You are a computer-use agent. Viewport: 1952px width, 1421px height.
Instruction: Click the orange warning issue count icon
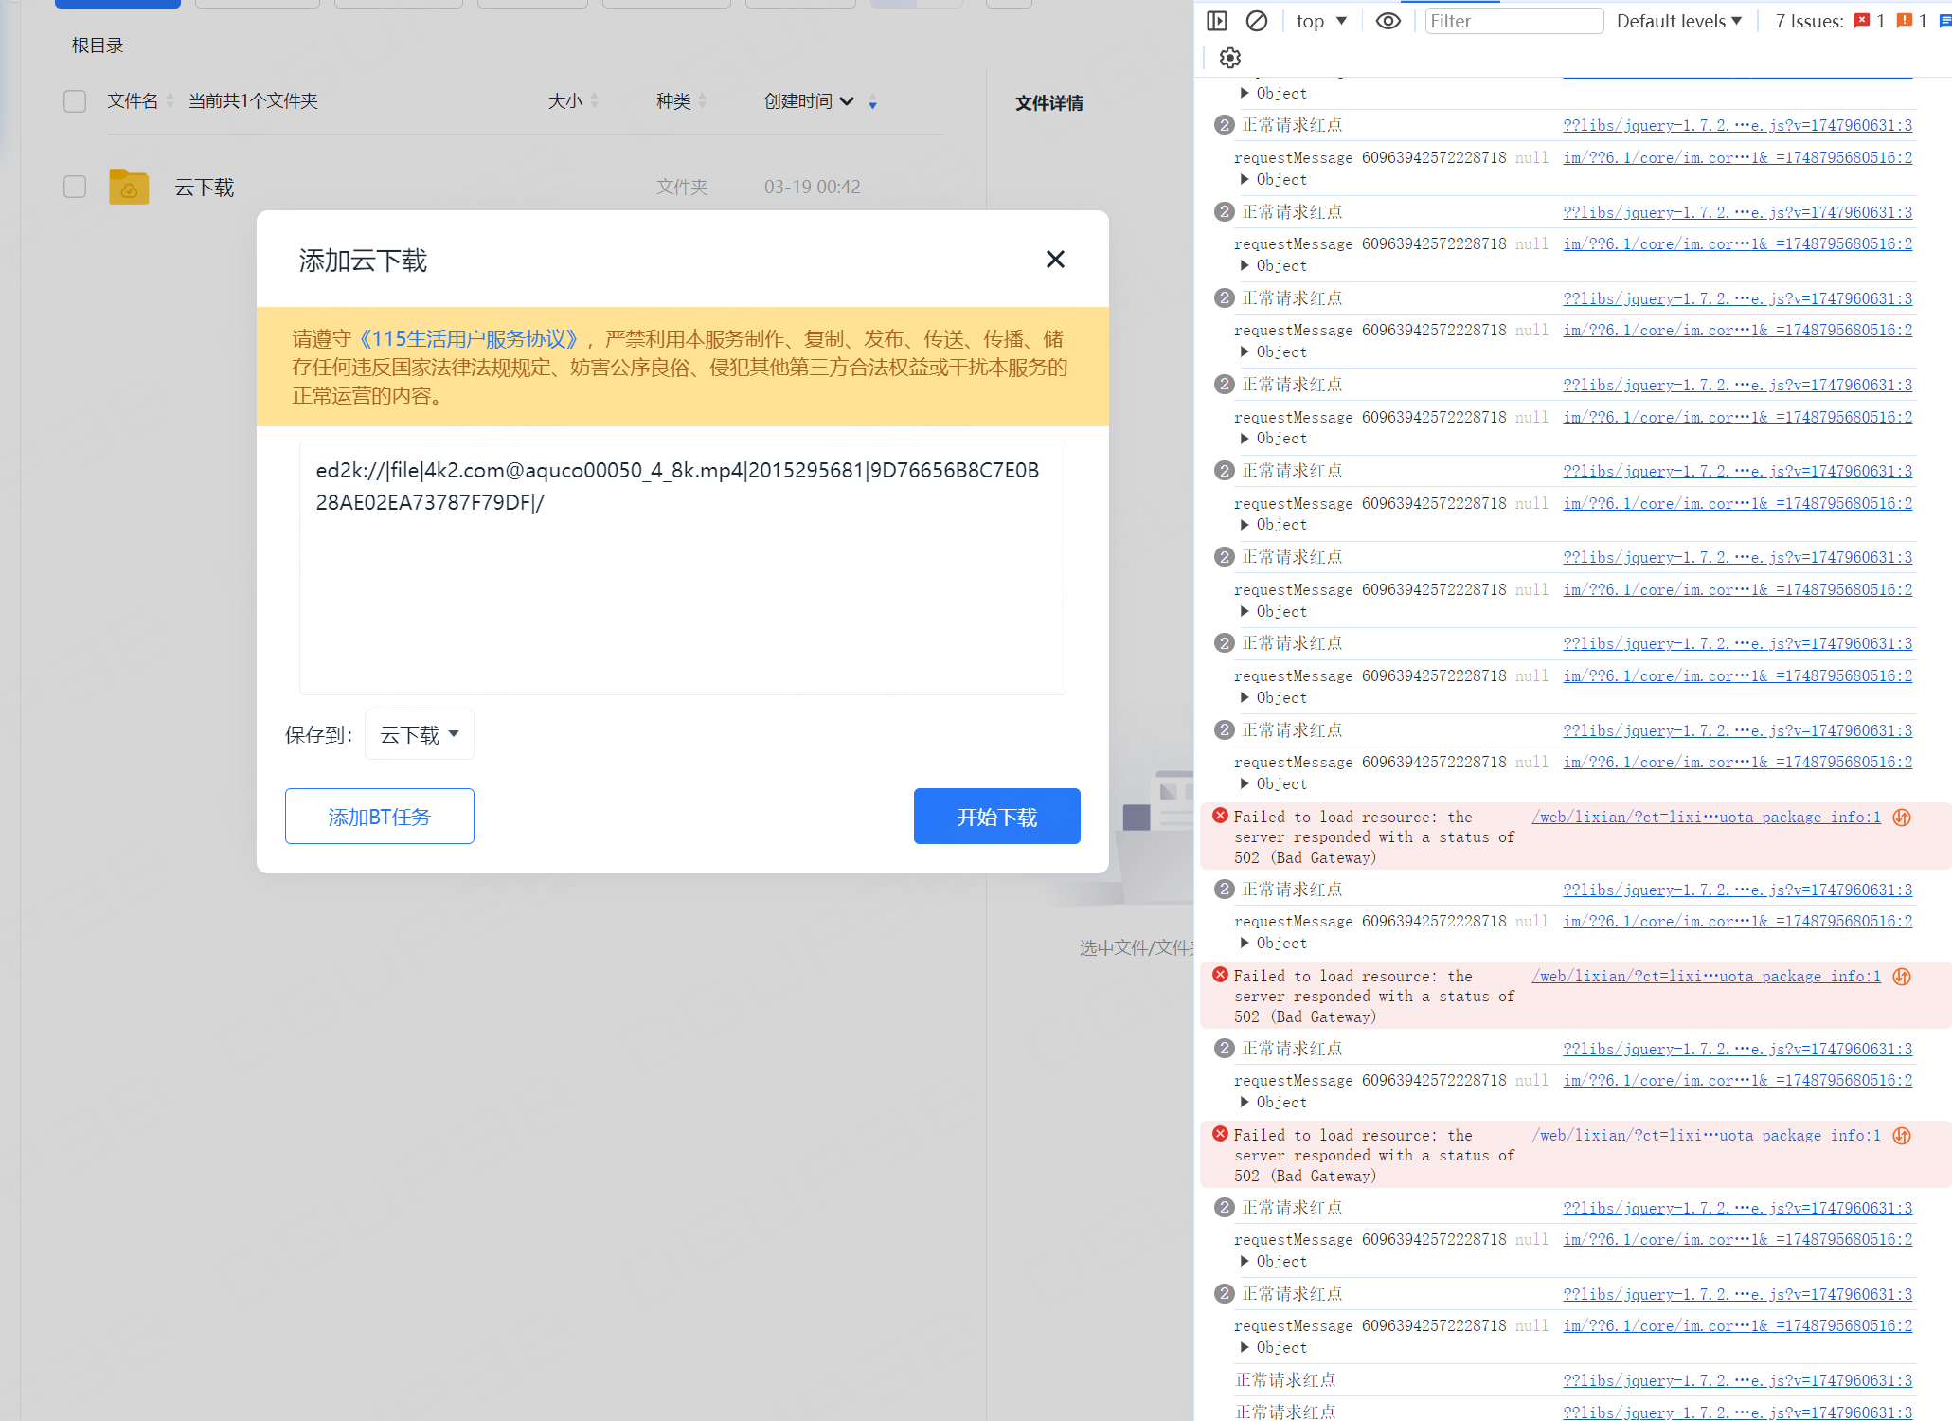[x=1905, y=21]
